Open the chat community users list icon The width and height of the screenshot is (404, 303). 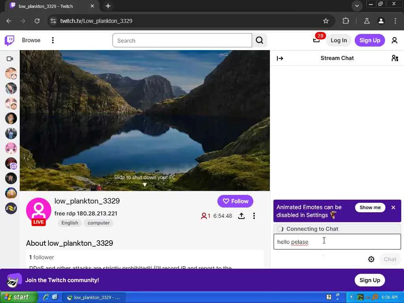pyautogui.click(x=395, y=58)
